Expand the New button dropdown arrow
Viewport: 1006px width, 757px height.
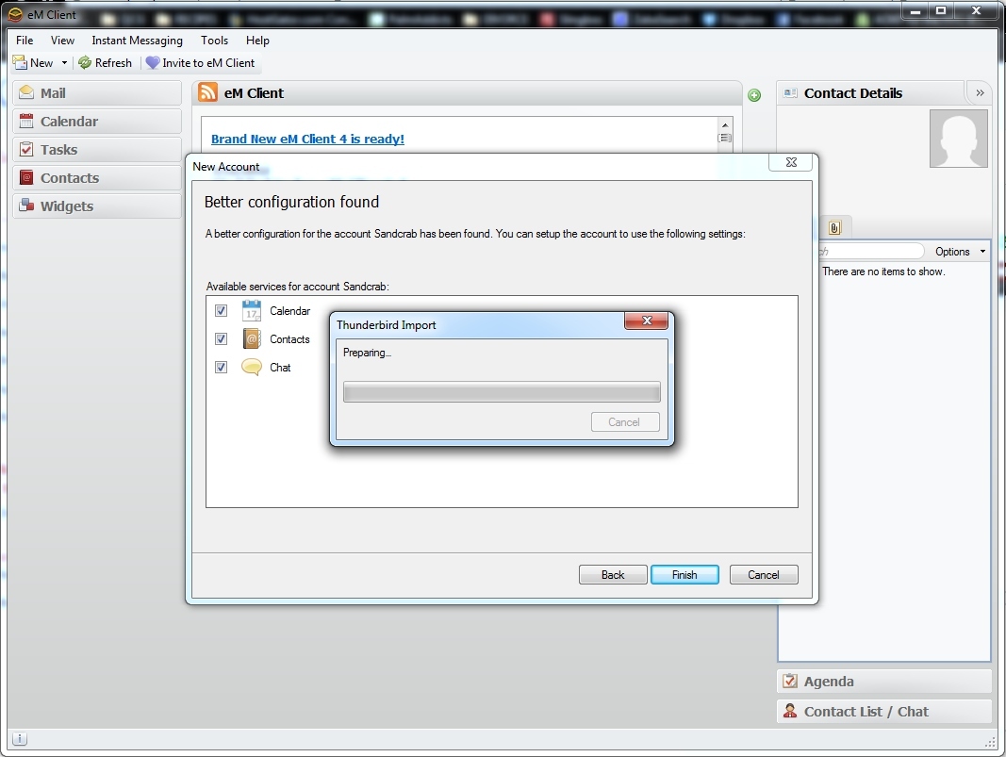pos(65,63)
